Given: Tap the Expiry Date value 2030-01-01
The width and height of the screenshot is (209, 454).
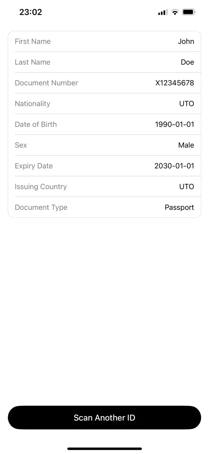Looking at the screenshot, I should [x=175, y=166].
